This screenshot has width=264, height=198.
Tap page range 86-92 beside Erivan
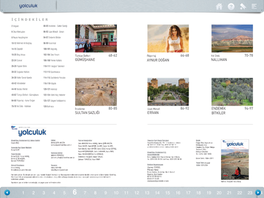click(x=185, y=108)
